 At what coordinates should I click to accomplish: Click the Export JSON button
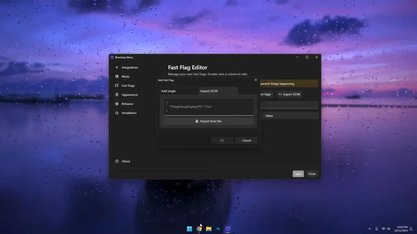pyautogui.click(x=289, y=94)
